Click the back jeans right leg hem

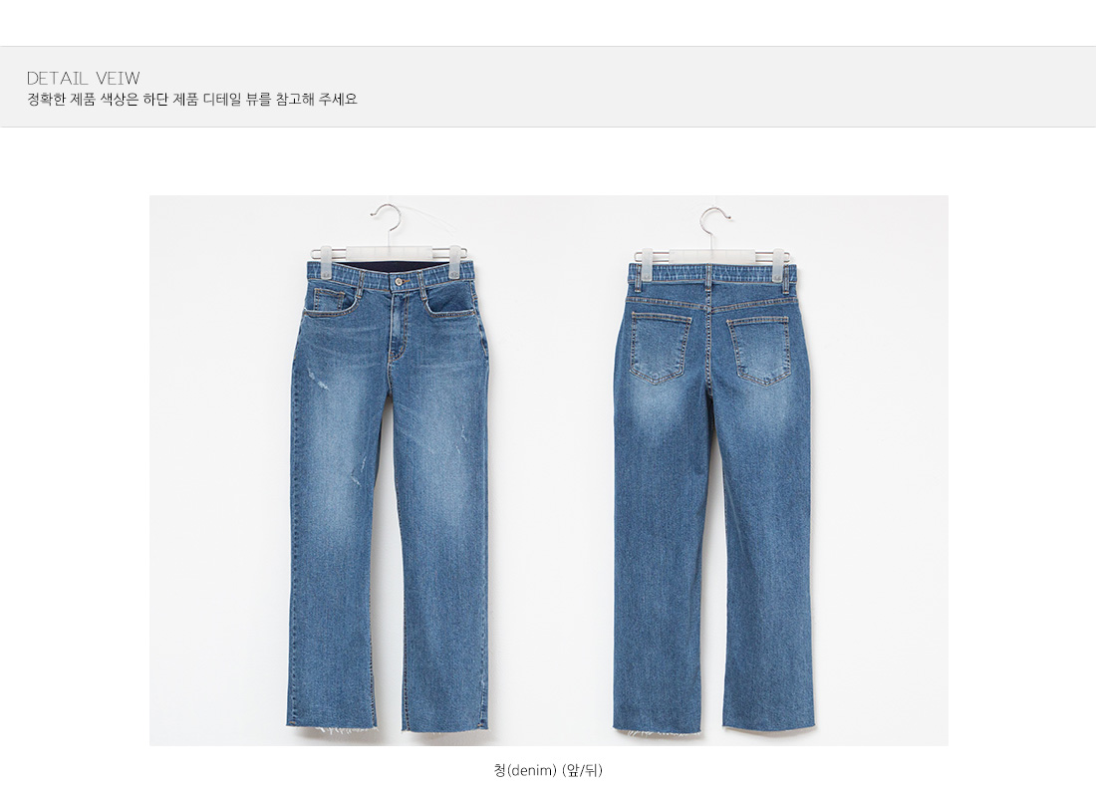coord(769,724)
